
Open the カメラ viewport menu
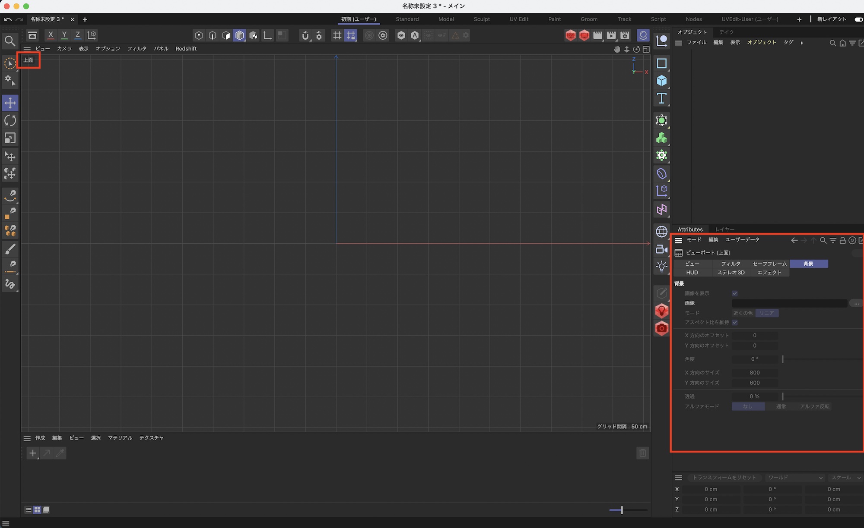coord(64,49)
